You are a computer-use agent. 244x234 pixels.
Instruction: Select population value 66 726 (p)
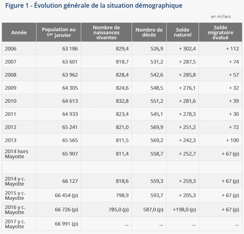[x=67, y=210]
